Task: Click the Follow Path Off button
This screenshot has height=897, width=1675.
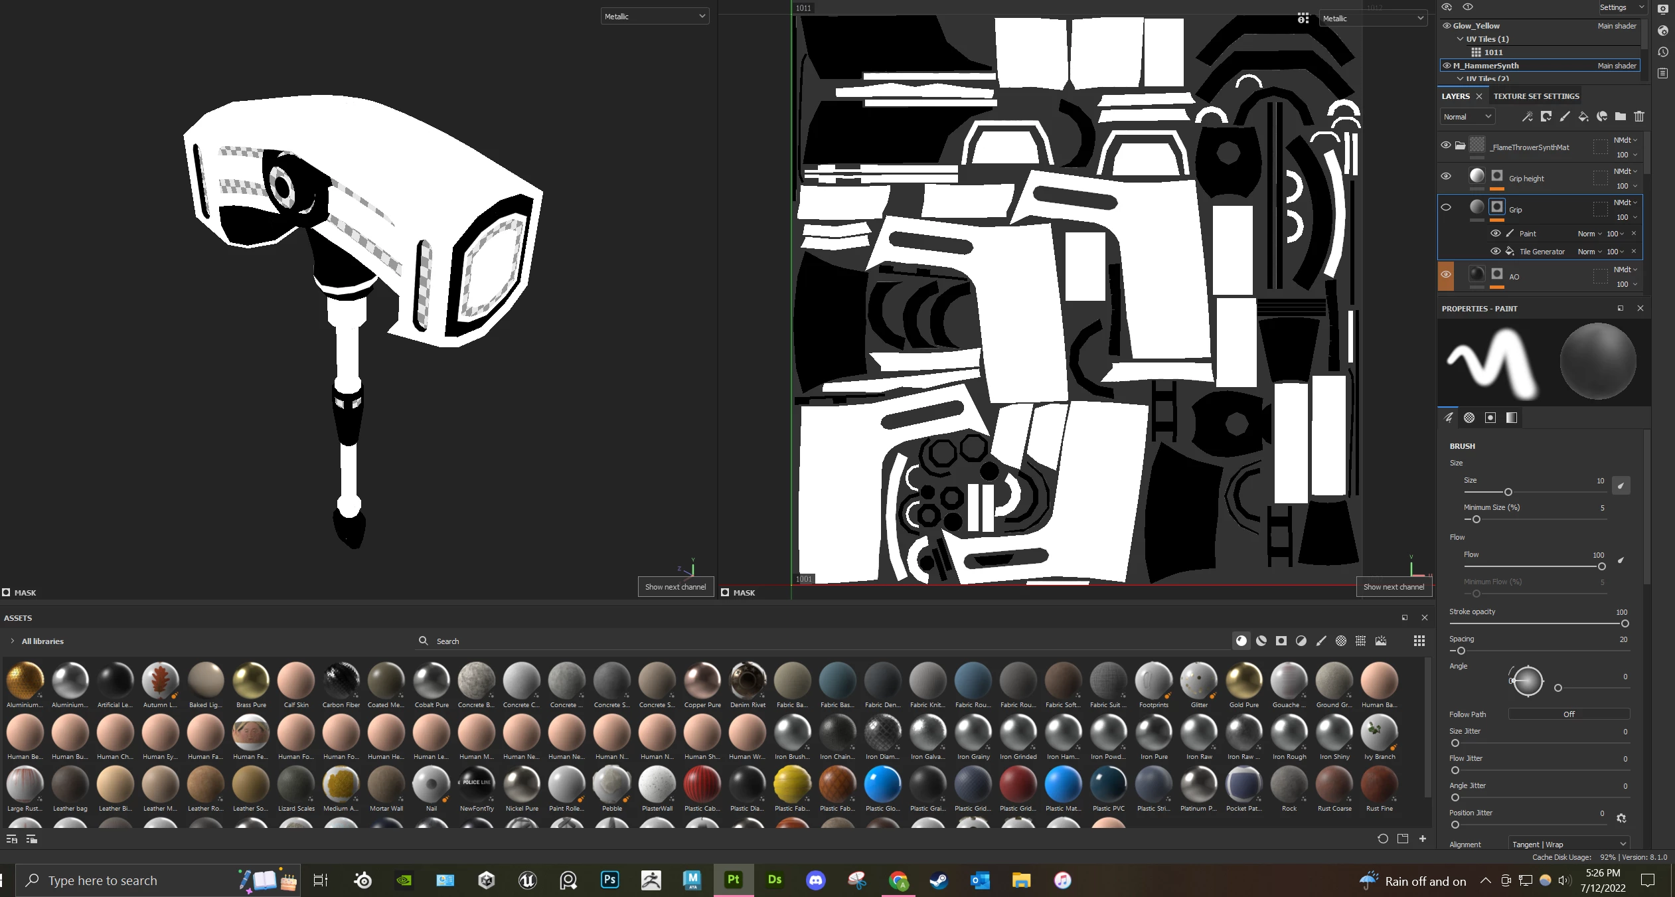Action: tap(1568, 714)
